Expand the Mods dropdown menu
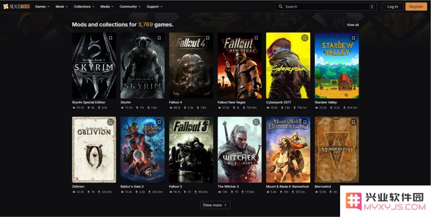431x217 pixels. point(61,7)
